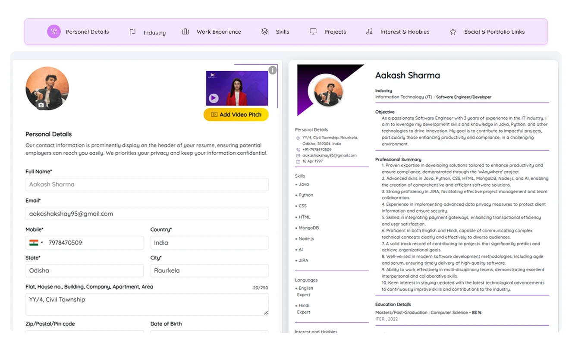This screenshot has height=351, width=572.
Task: Click the star icon for Social links
Action: [x=453, y=32]
